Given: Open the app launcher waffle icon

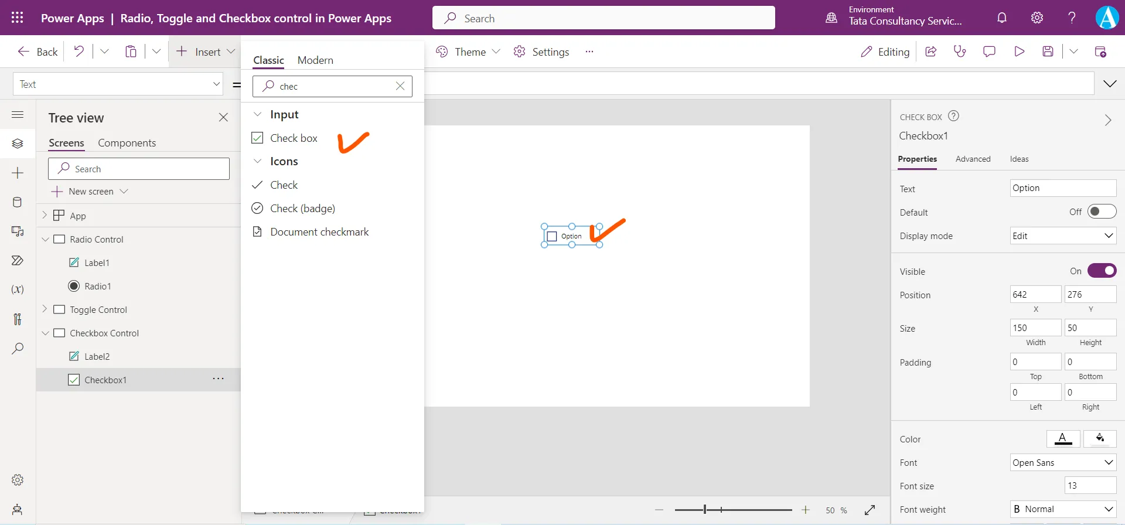Looking at the screenshot, I should pos(18,18).
